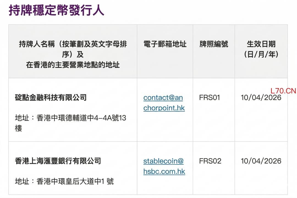Open the stablecoin@hsbc.com.hk email link

(164, 166)
